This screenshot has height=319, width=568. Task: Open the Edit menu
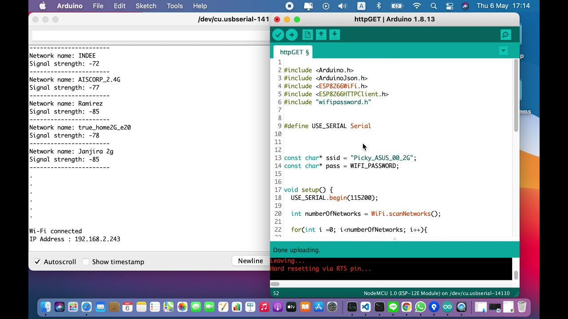119,6
